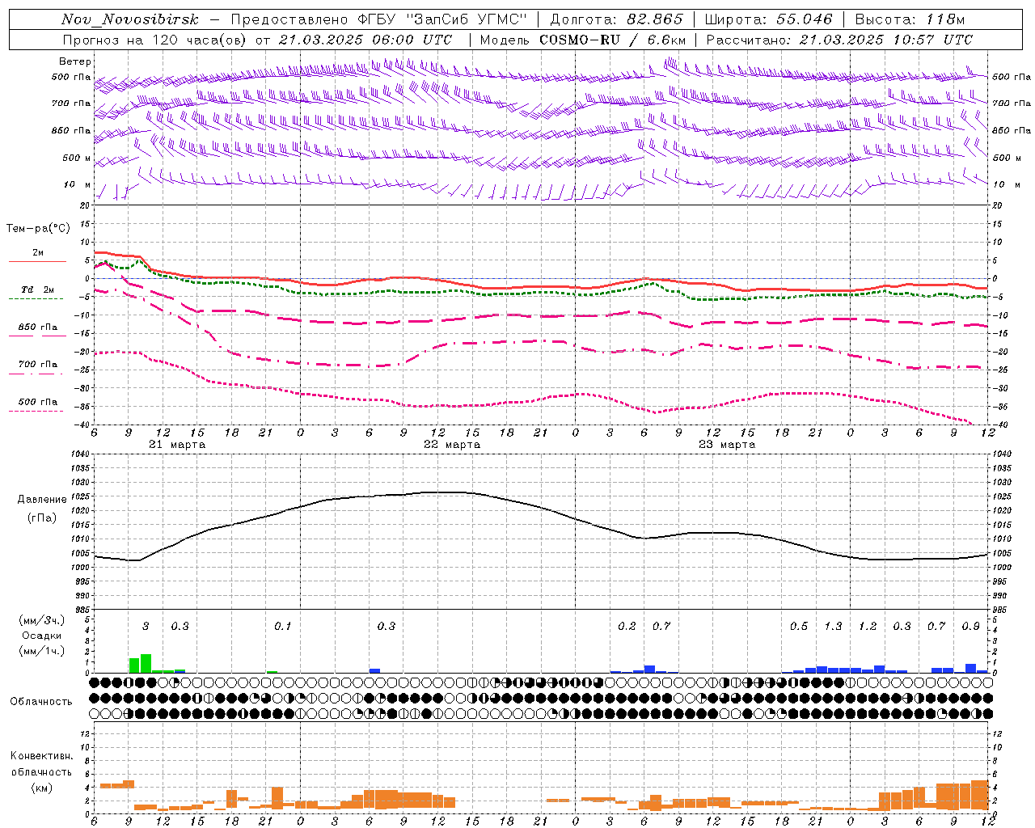Click the "Рассчитано: 21.03.2025 10:57 UTC" text
The width and height of the screenshot is (1035, 828).
(839, 40)
